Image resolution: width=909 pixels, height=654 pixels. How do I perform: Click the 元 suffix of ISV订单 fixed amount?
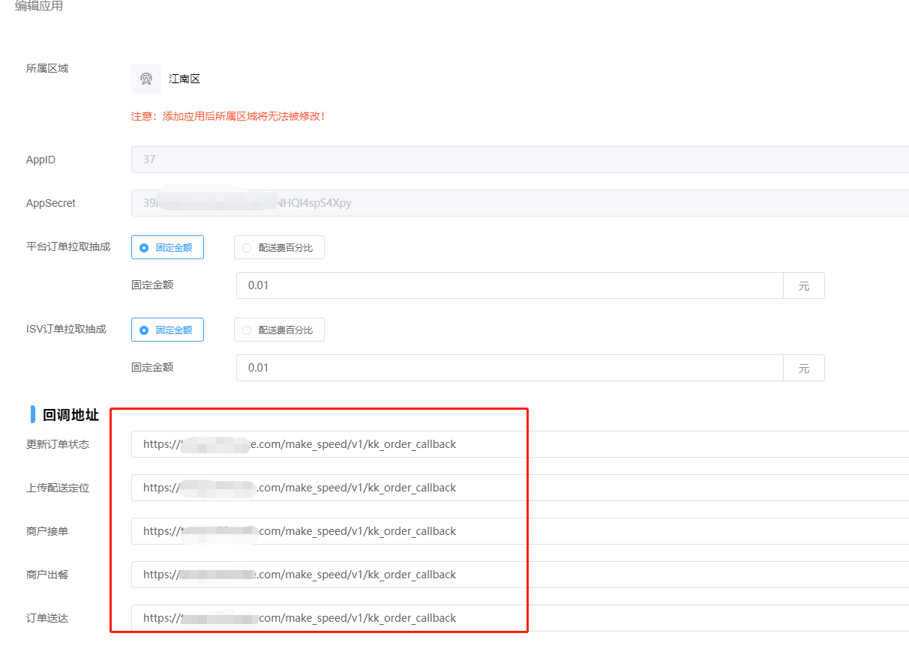tap(804, 368)
